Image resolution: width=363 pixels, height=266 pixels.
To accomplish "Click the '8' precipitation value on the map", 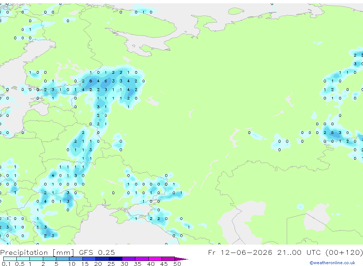I will click(90, 81).
